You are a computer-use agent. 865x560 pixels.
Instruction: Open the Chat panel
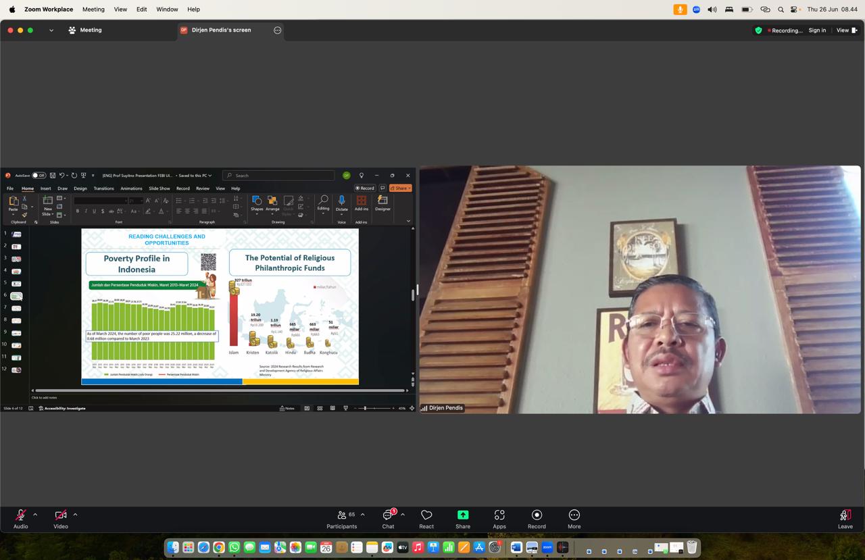(x=388, y=519)
